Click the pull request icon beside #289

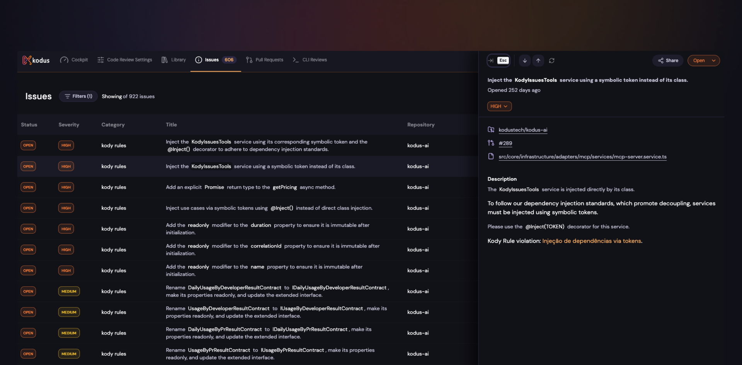pyautogui.click(x=491, y=143)
